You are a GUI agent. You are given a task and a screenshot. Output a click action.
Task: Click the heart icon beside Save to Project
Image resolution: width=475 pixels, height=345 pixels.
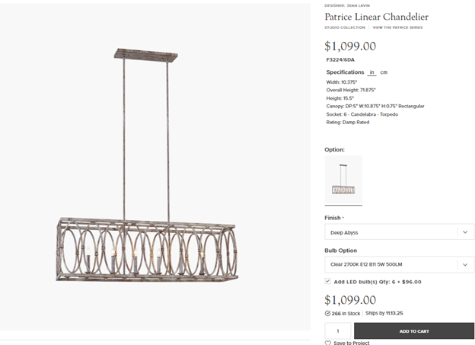pyautogui.click(x=328, y=343)
